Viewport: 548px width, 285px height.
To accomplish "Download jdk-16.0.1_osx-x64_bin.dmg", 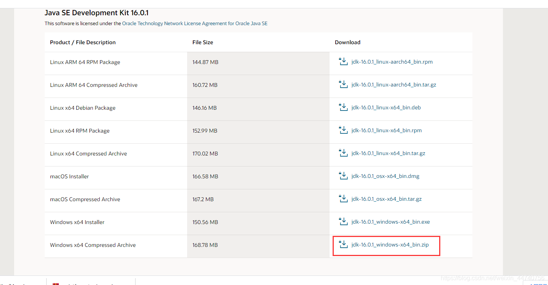I will [x=385, y=176].
